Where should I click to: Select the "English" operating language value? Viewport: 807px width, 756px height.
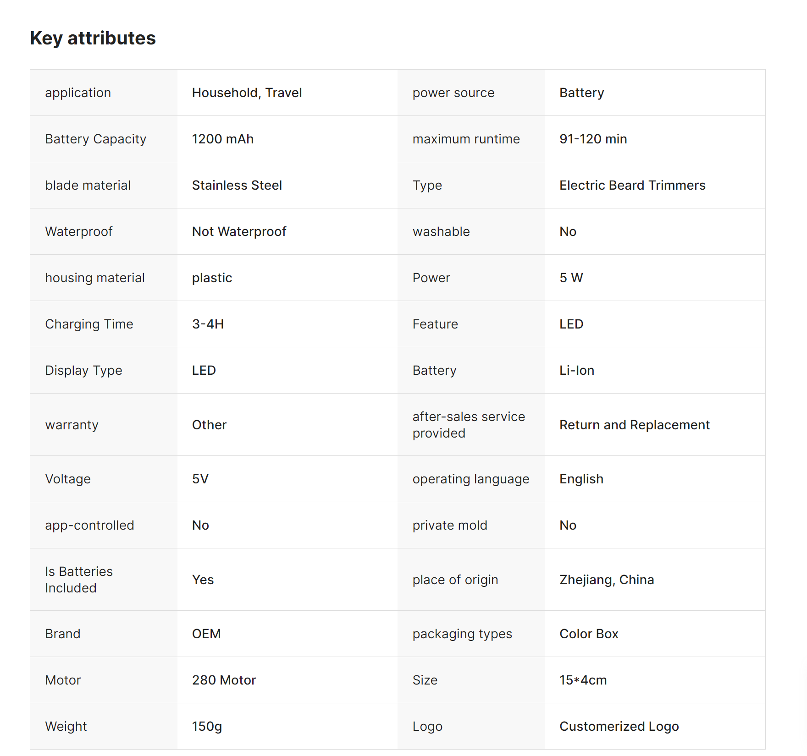(581, 479)
